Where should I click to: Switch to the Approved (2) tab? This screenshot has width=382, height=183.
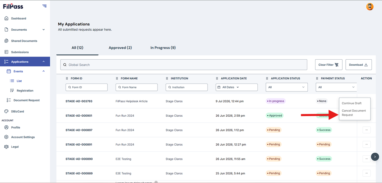pos(120,48)
